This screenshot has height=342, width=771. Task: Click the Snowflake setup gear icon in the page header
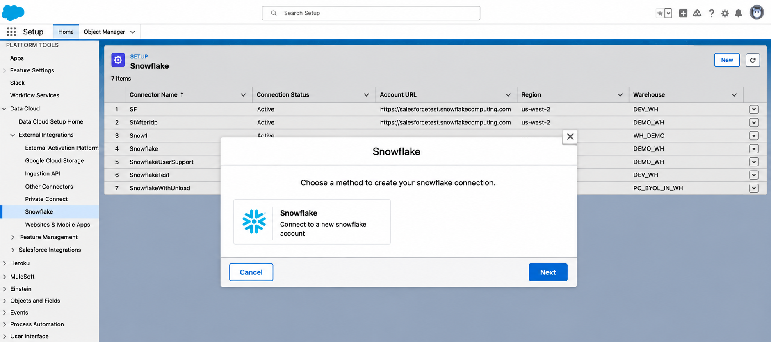tap(118, 60)
